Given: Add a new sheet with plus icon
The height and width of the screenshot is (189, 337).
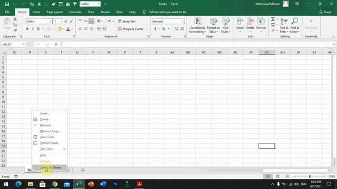Looking at the screenshot, I should [x=83, y=170].
